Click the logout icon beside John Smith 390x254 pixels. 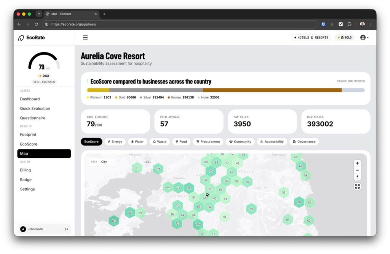(x=66, y=229)
